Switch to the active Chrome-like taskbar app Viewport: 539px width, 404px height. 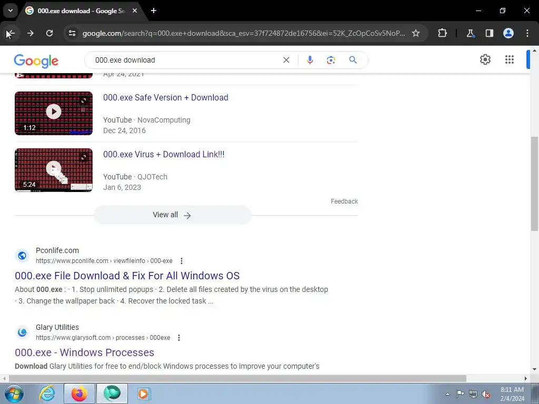click(112, 393)
